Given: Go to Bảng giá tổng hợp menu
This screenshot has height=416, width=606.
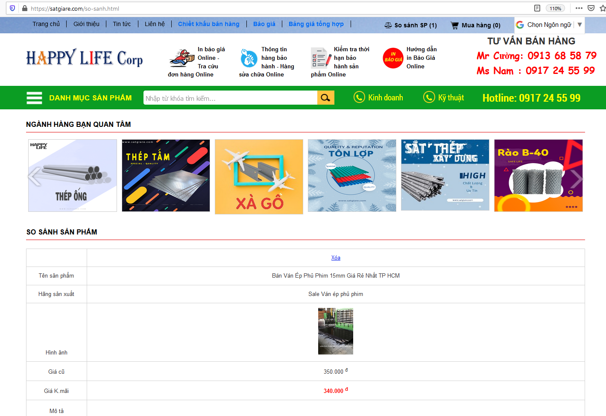Looking at the screenshot, I should pyautogui.click(x=316, y=24).
